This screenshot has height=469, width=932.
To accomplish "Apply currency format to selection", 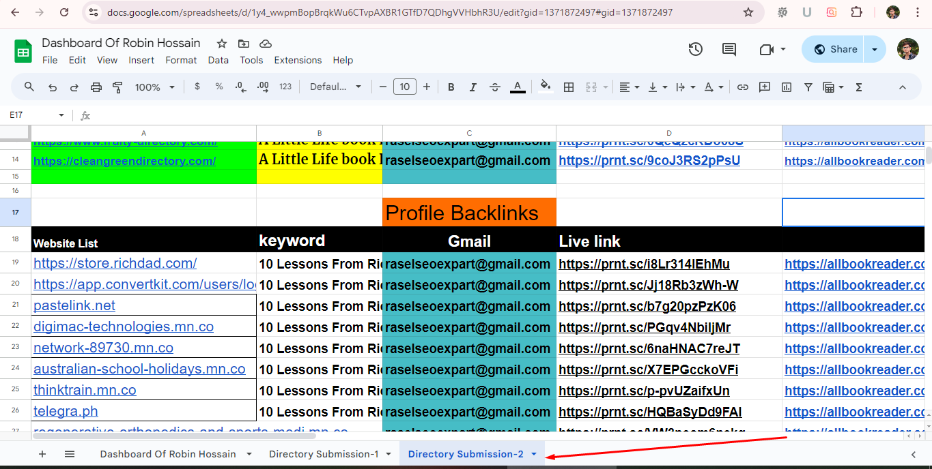I will [197, 87].
